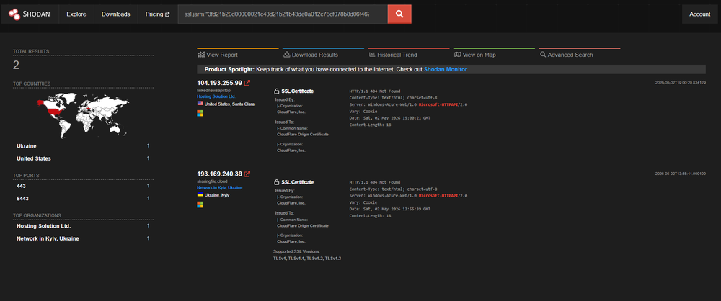Click the Ukraine flag icon
Viewport: 721px width, 301px height.
(x=200, y=195)
